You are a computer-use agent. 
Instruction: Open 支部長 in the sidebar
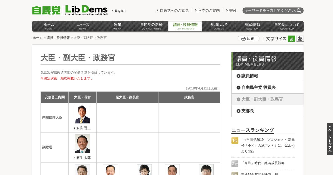(268, 111)
